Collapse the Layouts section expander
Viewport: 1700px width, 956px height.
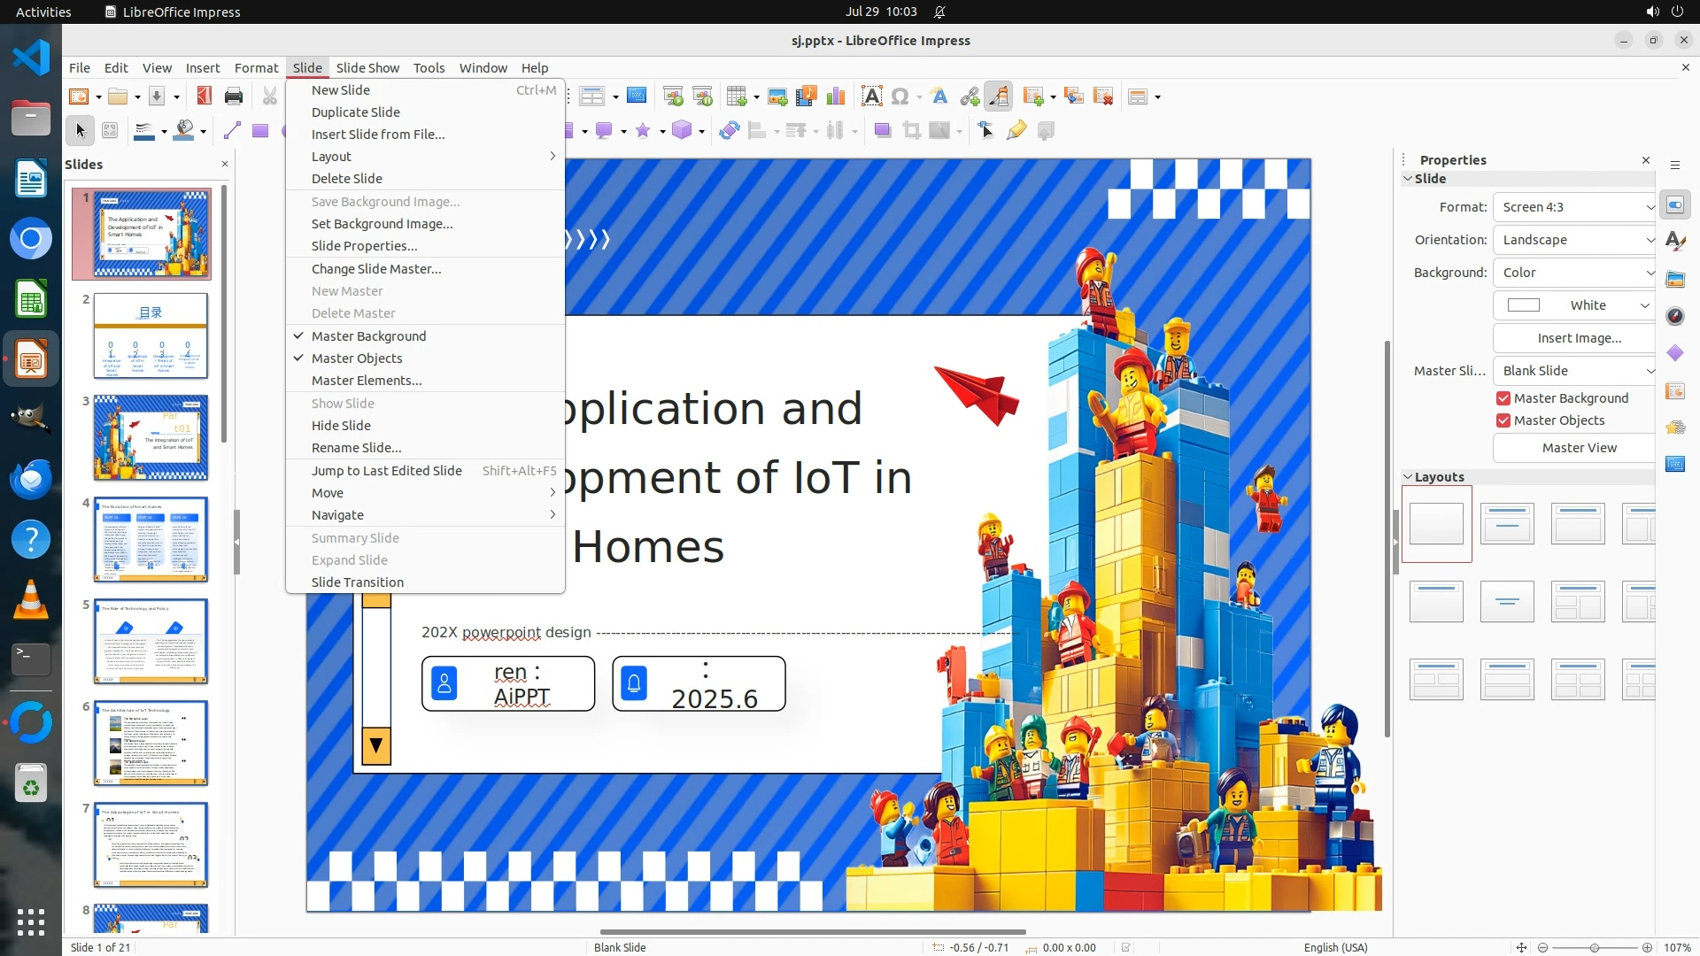pos(1408,477)
